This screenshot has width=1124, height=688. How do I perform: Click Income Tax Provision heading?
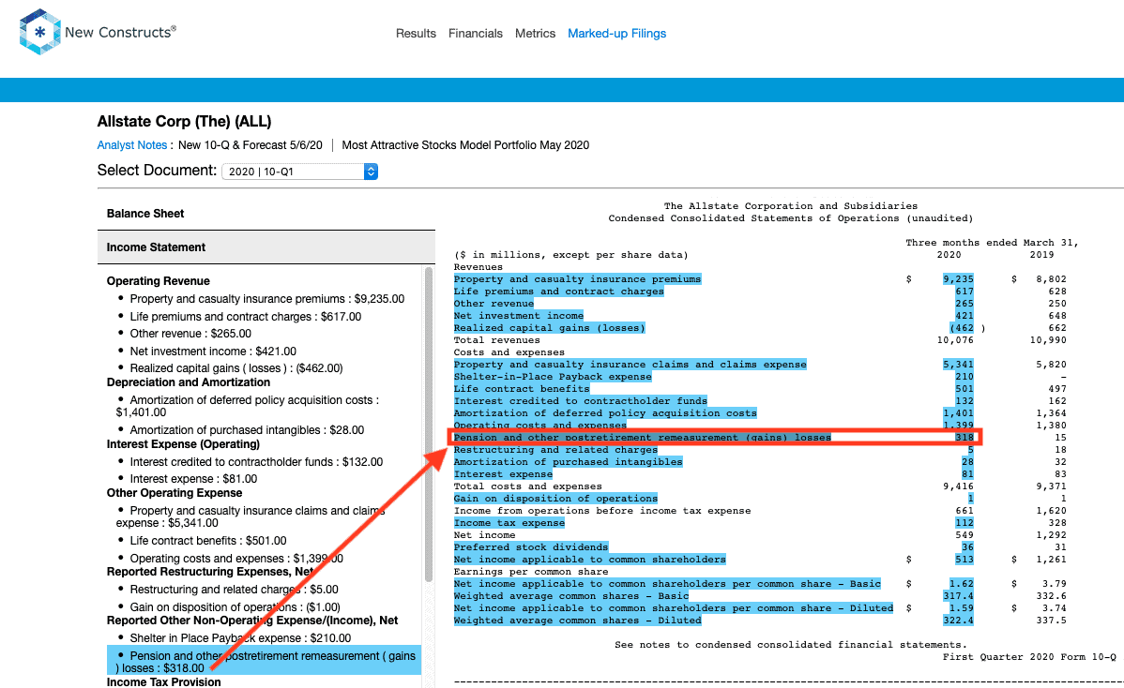[163, 681]
